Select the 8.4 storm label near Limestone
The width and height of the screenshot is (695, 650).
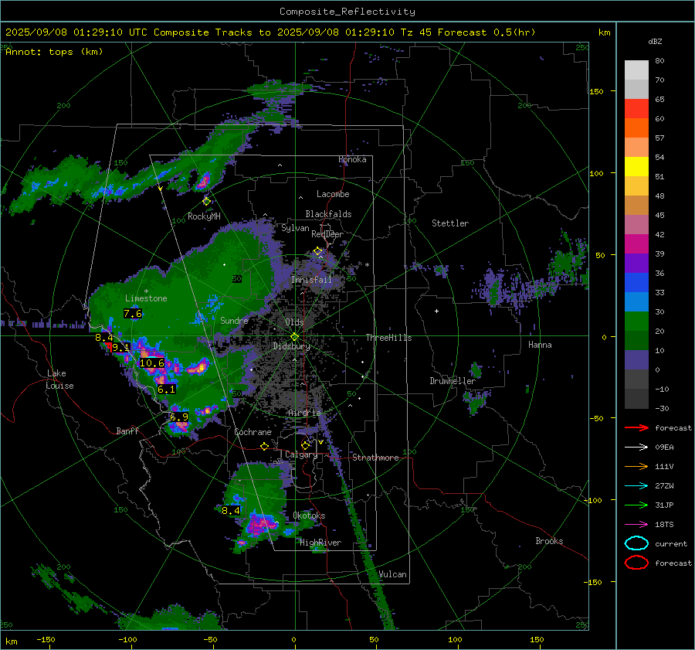[104, 338]
